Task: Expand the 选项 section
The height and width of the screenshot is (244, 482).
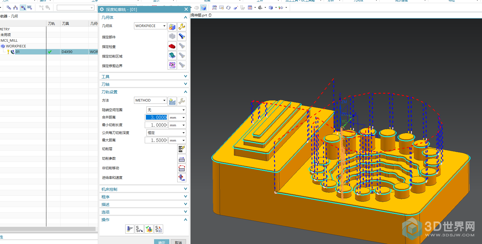Action: [185, 212]
